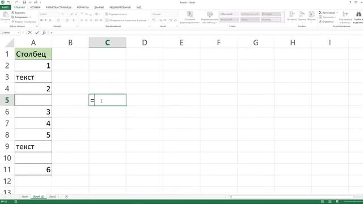Click decrease font size icon
Viewport: 363px width, 204px height.
click(x=76, y=14)
